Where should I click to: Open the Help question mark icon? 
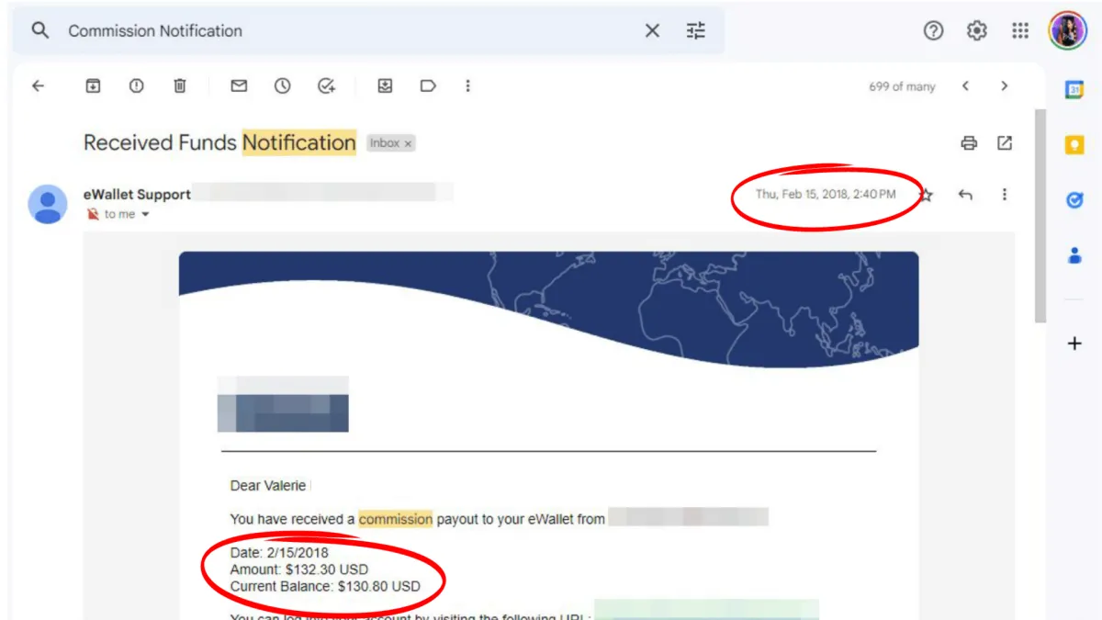coord(933,30)
